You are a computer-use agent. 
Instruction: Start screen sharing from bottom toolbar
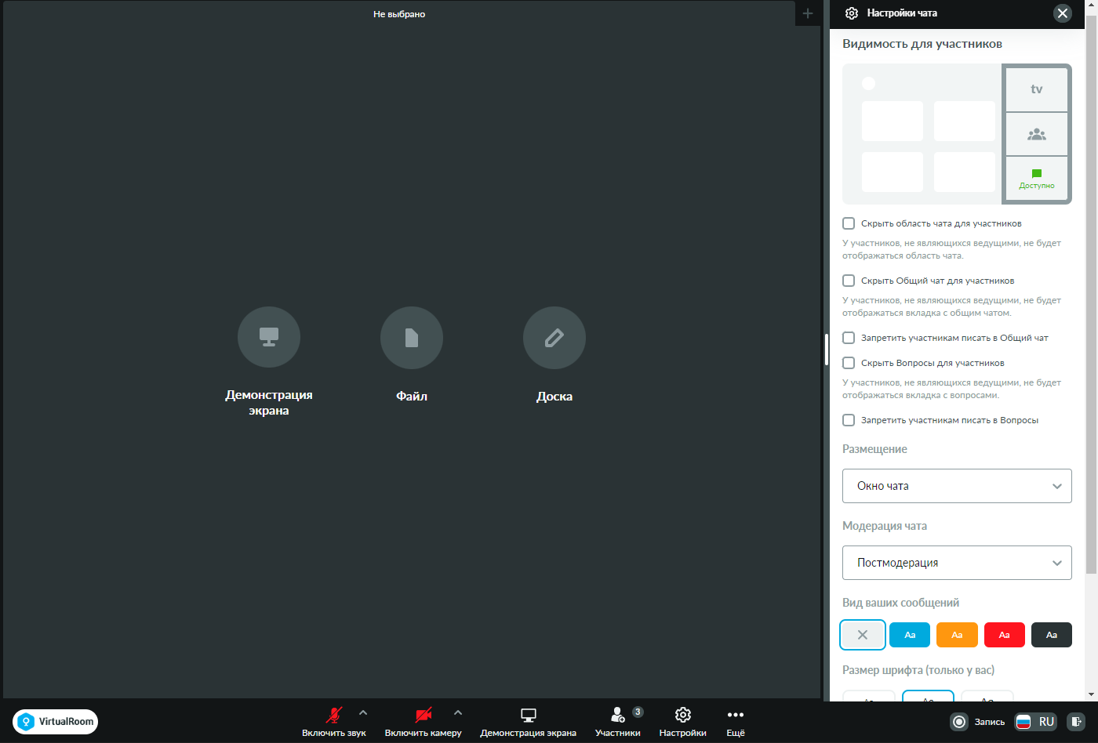click(528, 722)
